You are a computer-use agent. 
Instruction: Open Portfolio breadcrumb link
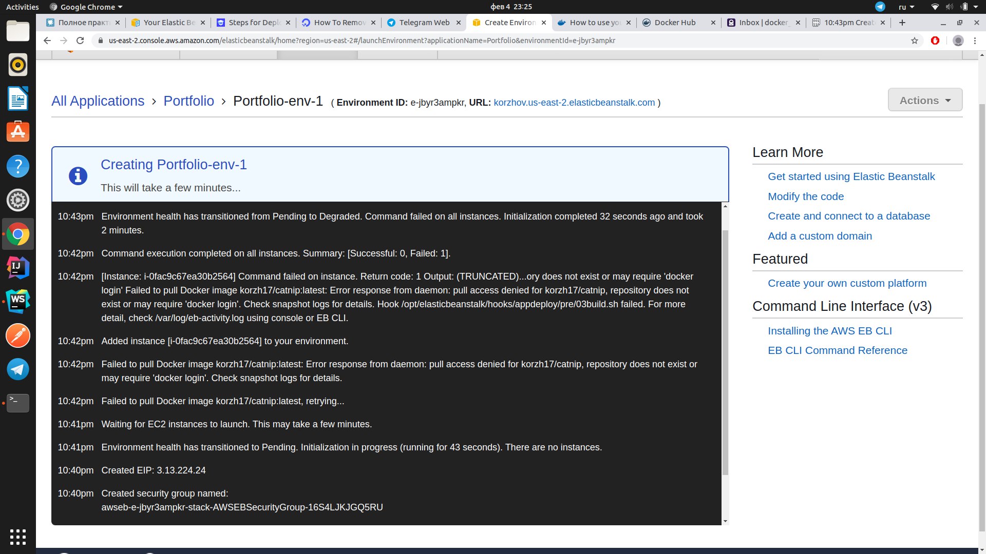188,101
